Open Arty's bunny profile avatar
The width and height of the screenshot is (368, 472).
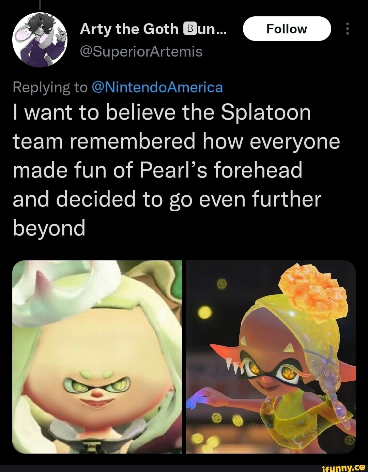coord(40,40)
